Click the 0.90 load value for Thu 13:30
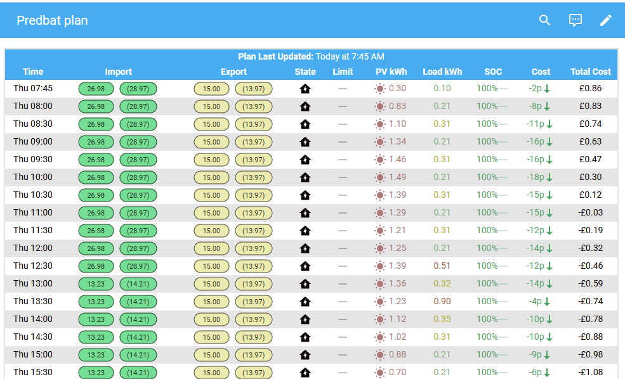 pos(442,302)
